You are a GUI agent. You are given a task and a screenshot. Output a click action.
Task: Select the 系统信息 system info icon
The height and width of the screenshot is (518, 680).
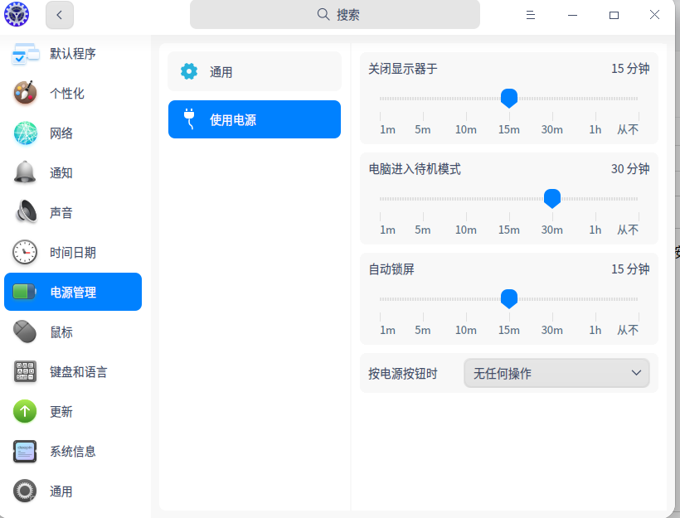pos(26,452)
